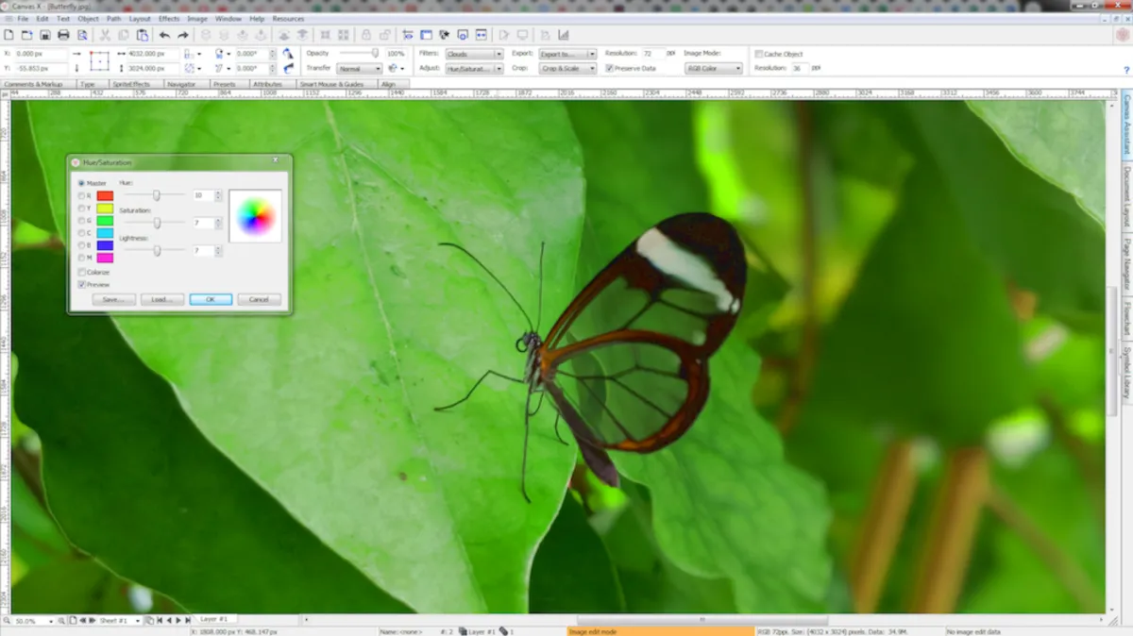Uncheck the Preview checkbox

pos(82,284)
